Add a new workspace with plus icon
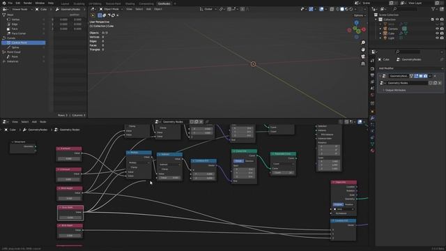The image size is (446, 251). [x=175, y=3]
